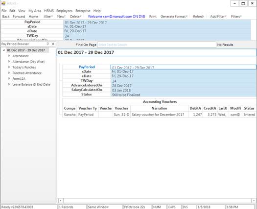Screen dimensions: 257x209
Task: Open the Generate Format dropdown
Action: point(174,16)
